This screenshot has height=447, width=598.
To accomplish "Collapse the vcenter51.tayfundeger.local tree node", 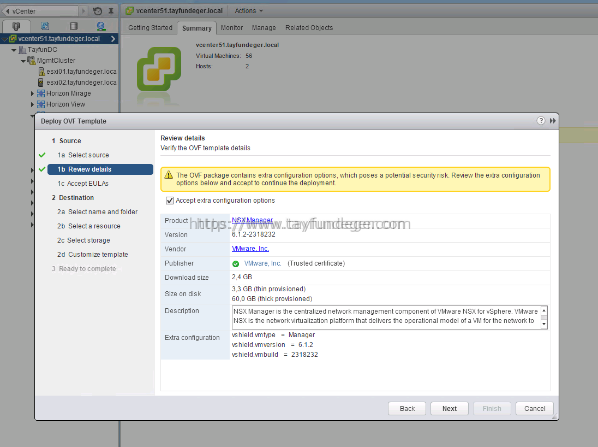I will pos(4,39).
